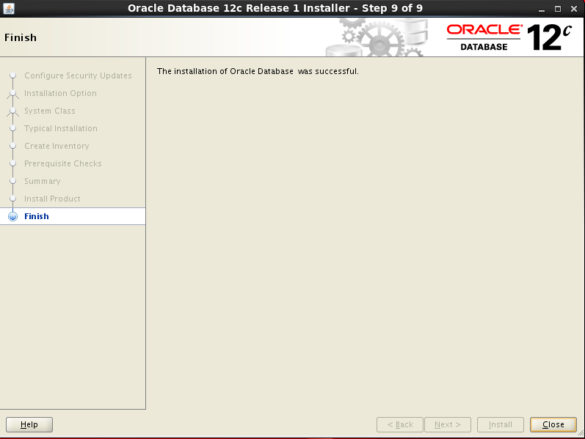Select the Typical Installation step
585x439 pixels.
61,128
